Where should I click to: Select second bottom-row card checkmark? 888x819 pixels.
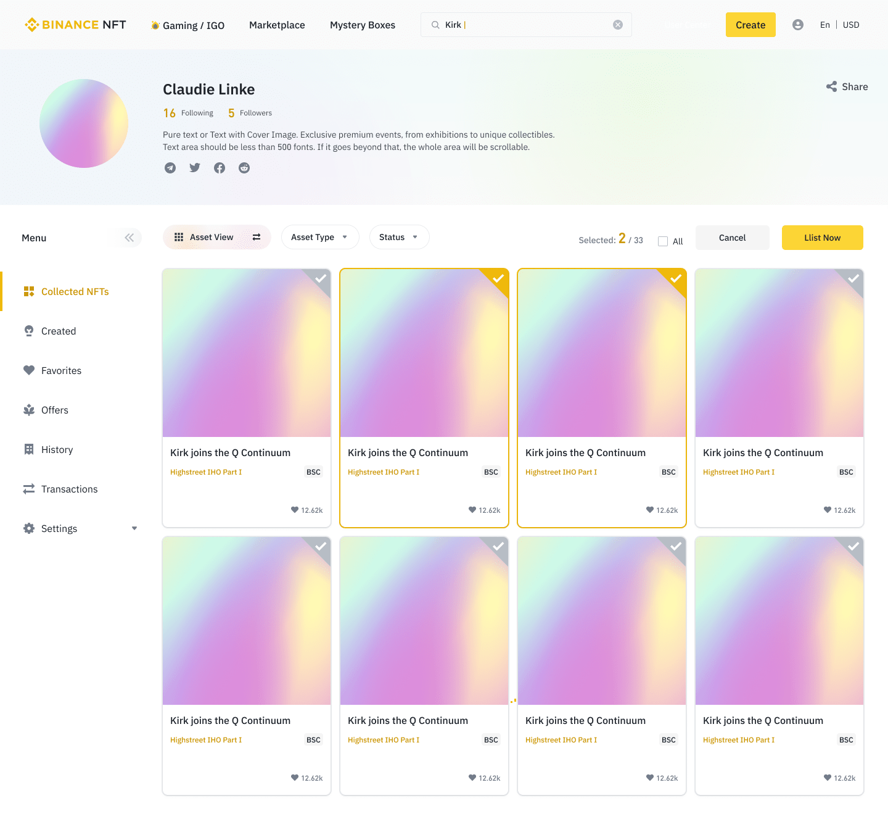[498, 546]
